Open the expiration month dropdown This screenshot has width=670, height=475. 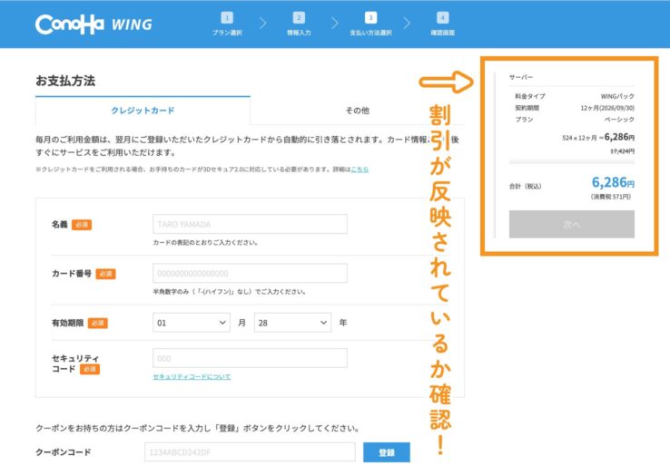(x=192, y=322)
